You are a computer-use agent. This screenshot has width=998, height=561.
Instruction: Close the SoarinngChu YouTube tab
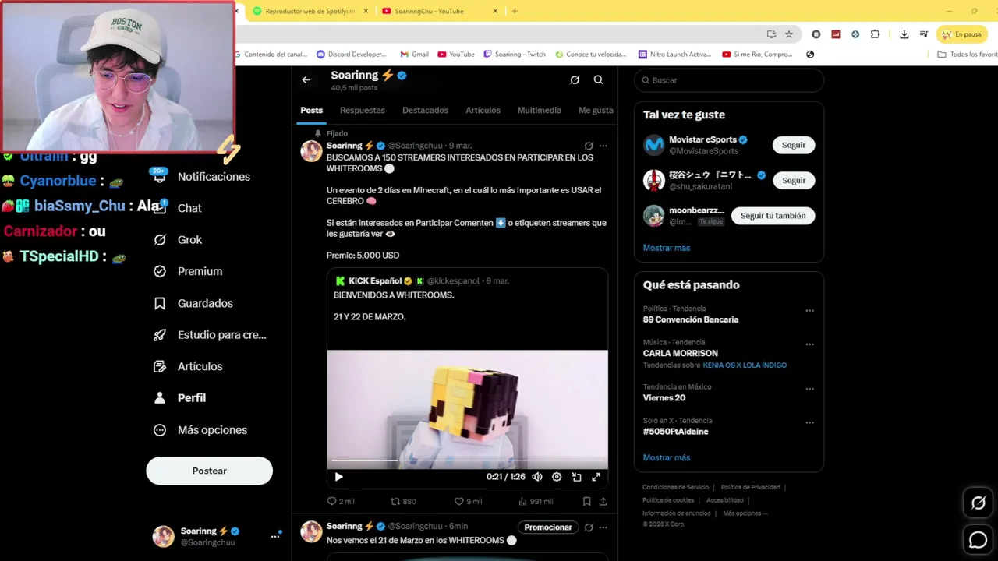(x=495, y=11)
